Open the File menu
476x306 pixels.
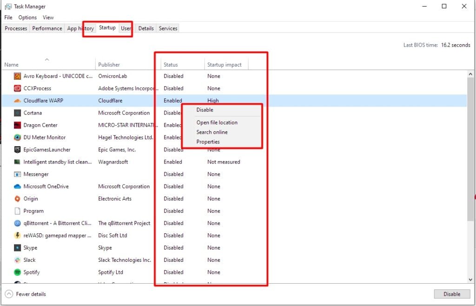click(x=8, y=17)
